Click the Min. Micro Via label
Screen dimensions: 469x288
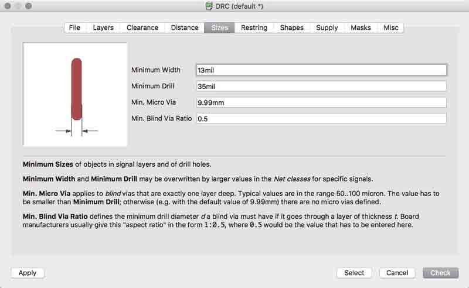(x=154, y=102)
